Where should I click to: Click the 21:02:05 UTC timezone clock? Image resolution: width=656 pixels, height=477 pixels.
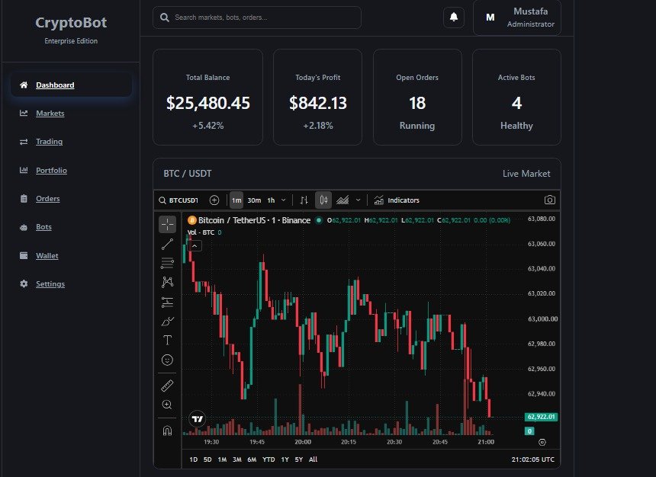click(x=532, y=459)
